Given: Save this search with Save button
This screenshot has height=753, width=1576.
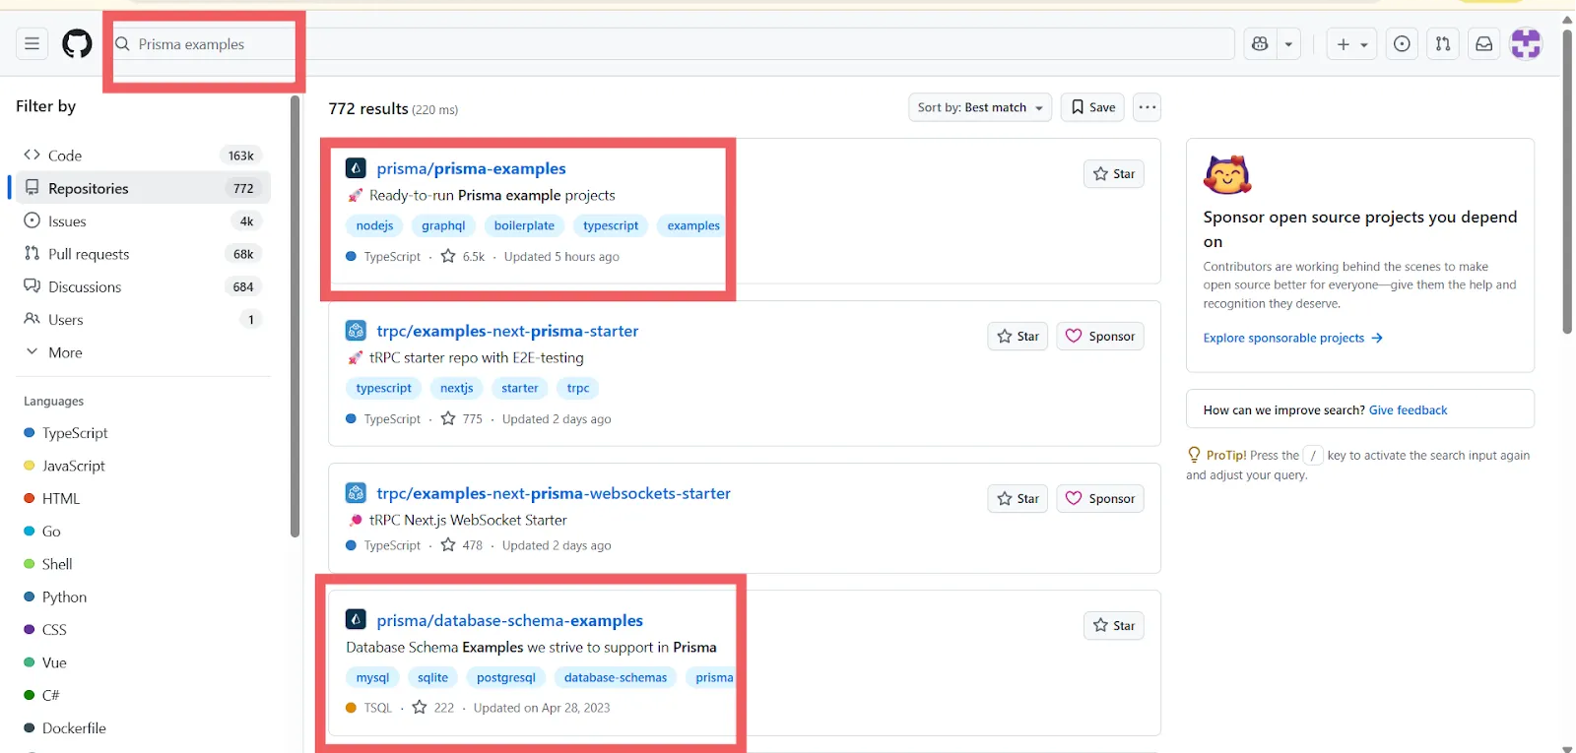Looking at the screenshot, I should tap(1093, 107).
